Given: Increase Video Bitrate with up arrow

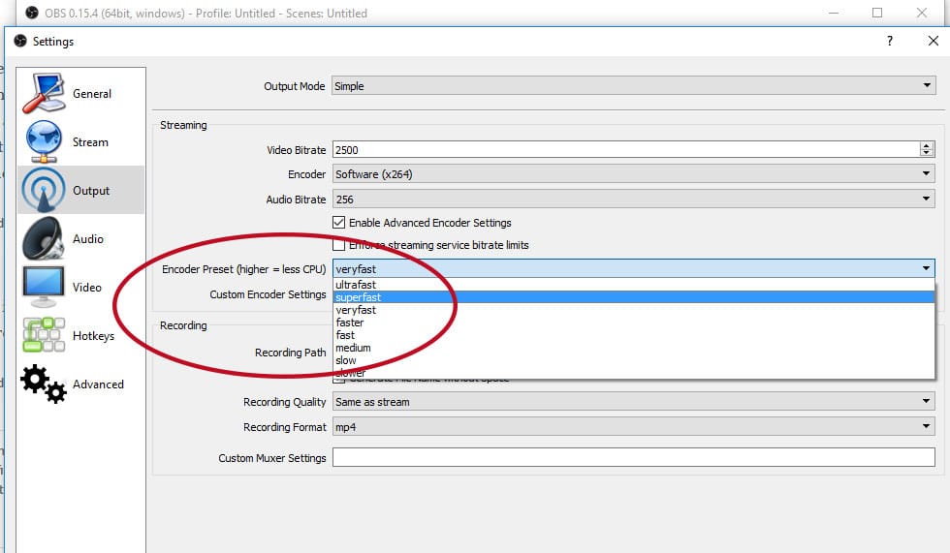Looking at the screenshot, I should (926, 146).
